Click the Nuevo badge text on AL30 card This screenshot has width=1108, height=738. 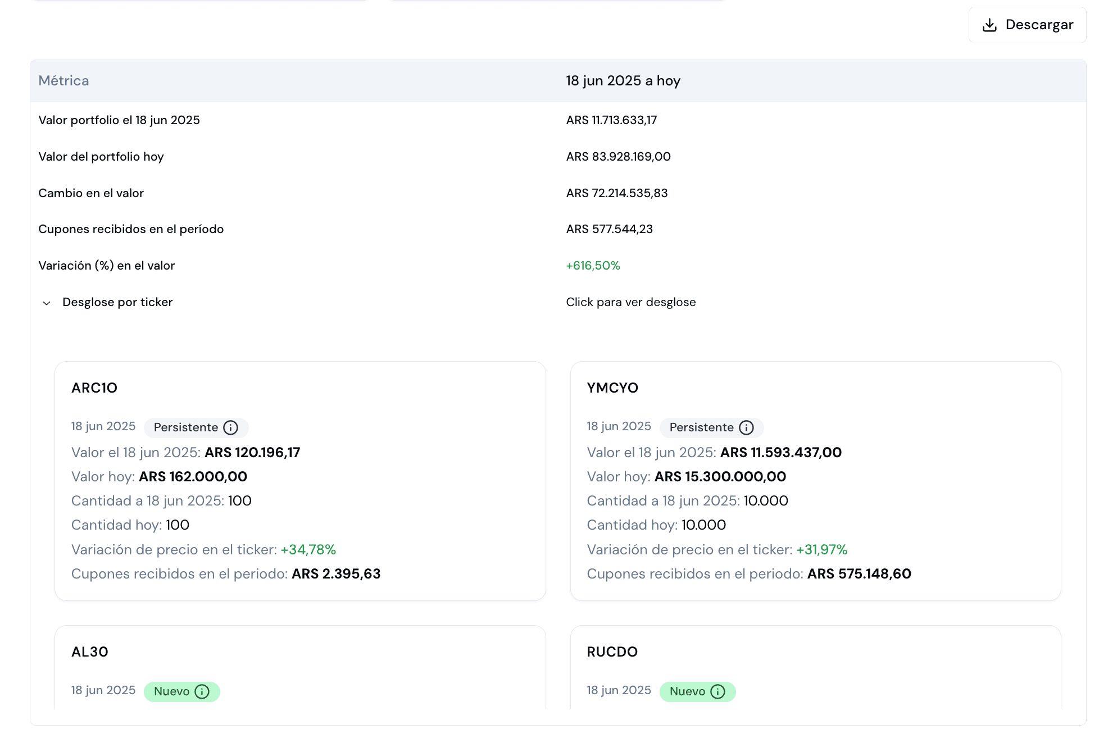coord(172,691)
